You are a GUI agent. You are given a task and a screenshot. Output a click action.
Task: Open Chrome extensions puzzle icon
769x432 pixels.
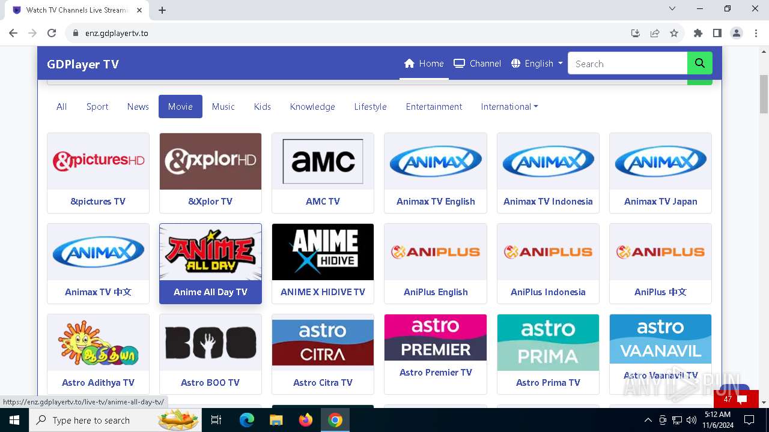coord(698,33)
